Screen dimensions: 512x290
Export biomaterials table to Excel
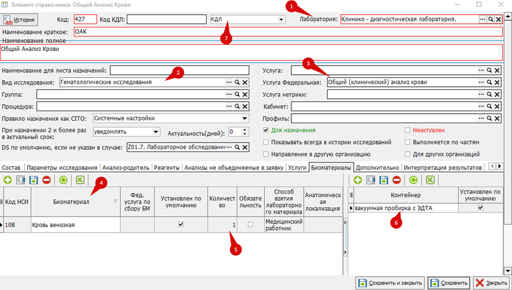(80, 180)
